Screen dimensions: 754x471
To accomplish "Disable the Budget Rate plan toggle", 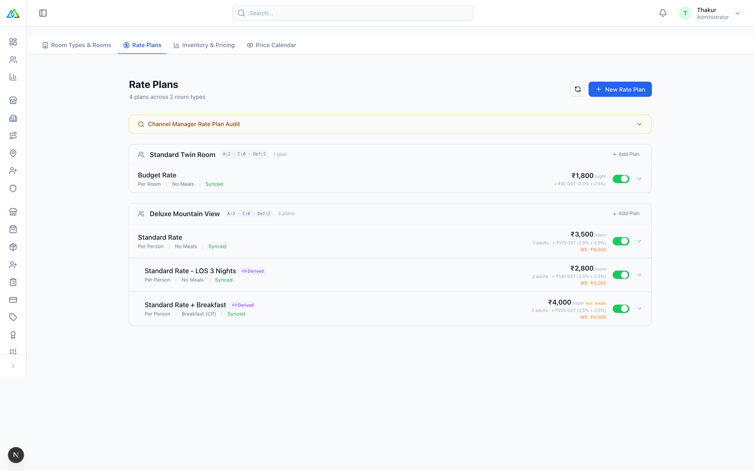I will (621, 179).
